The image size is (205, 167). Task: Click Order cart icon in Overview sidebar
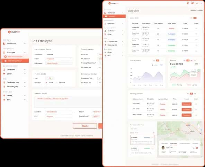point(105,34)
